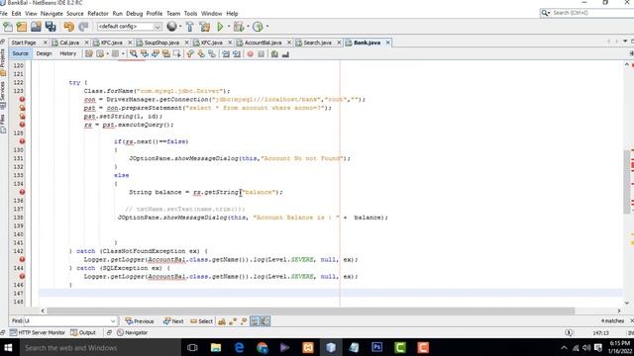Click the horizontal editor scrollbar
The height and width of the screenshot is (356, 634).
tap(310, 311)
